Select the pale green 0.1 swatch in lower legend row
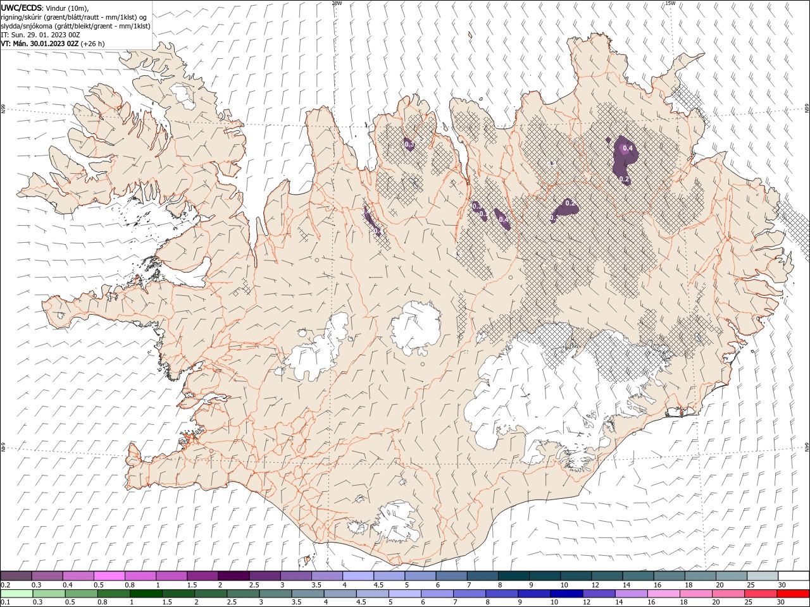Screen dimensions: 810x607 16,594
